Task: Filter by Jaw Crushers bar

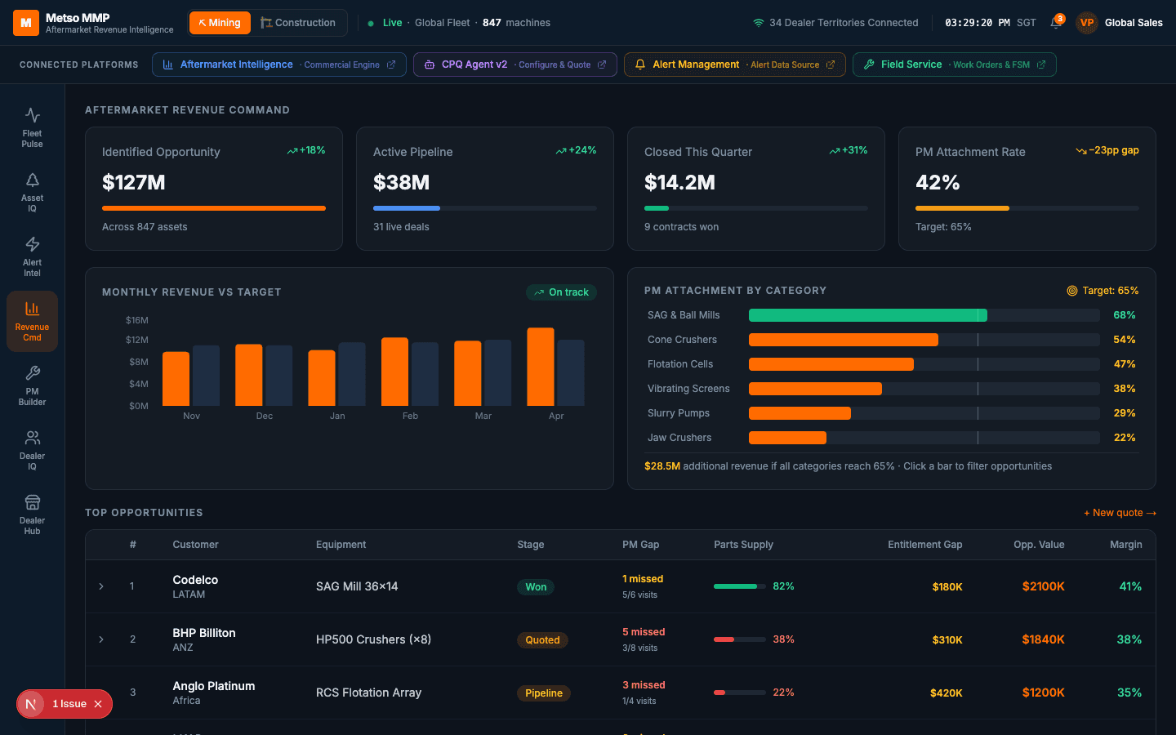Action: point(787,438)
